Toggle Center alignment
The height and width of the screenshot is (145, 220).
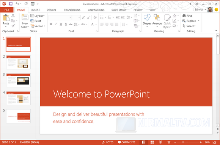click(107, 24)
